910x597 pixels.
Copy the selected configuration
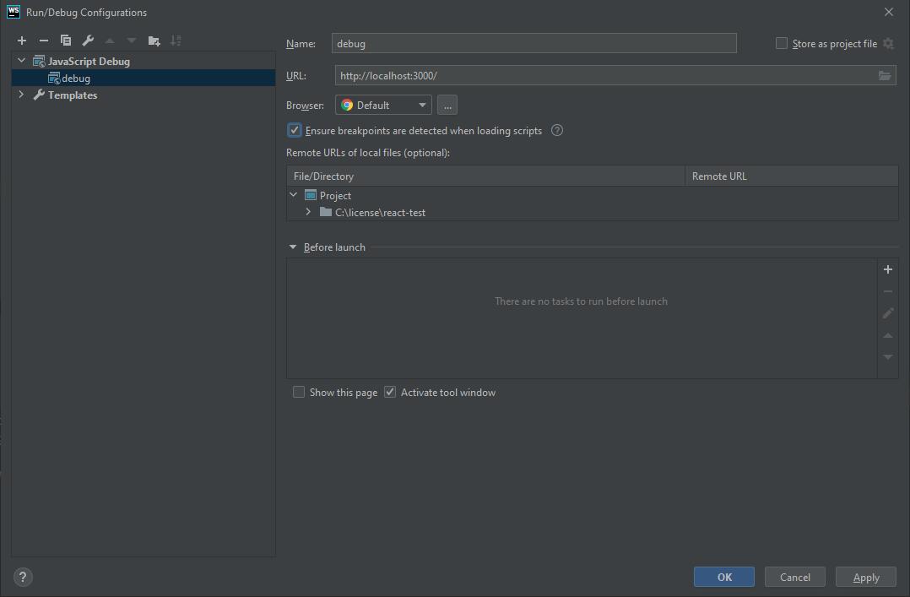coord(66,41)
